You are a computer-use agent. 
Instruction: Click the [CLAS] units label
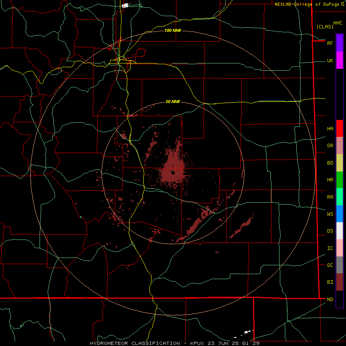click(325, 27)
